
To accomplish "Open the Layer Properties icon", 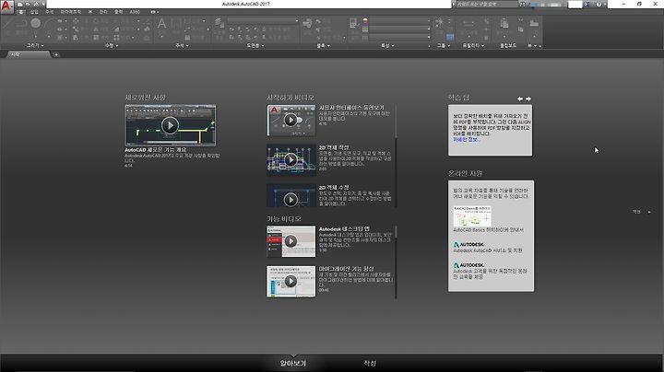I will 219,23.
